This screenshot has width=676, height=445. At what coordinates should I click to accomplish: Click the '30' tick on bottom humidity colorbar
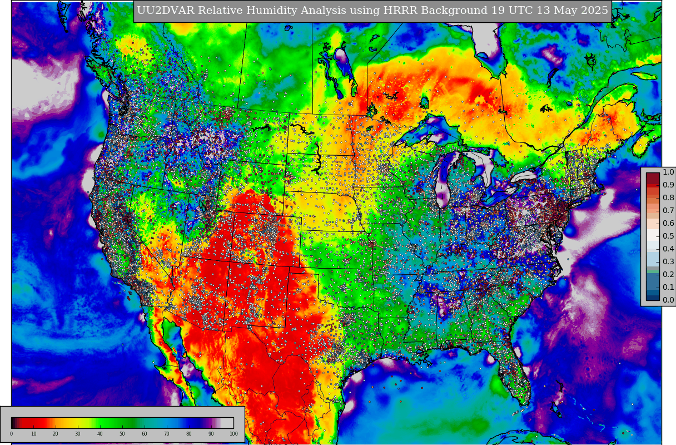pyautogui.click(x=78, y=433)
